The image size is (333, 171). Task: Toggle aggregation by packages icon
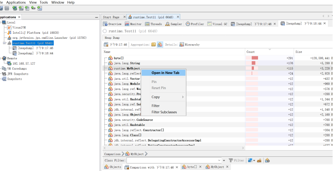click(154, 45)
